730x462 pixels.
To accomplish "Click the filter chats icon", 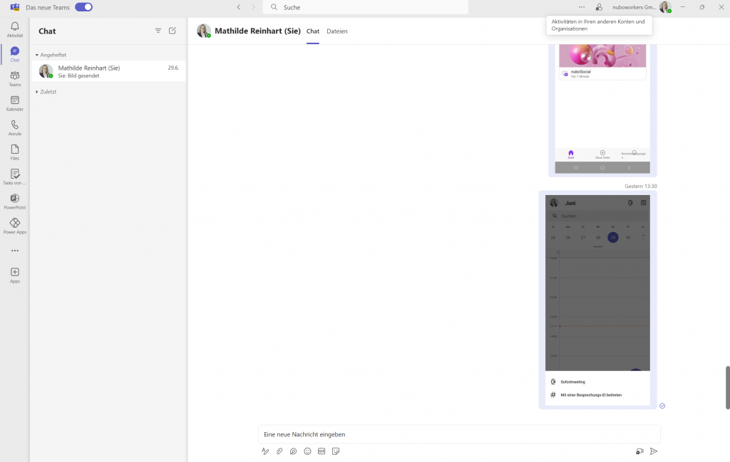I will tap(158, 31).
